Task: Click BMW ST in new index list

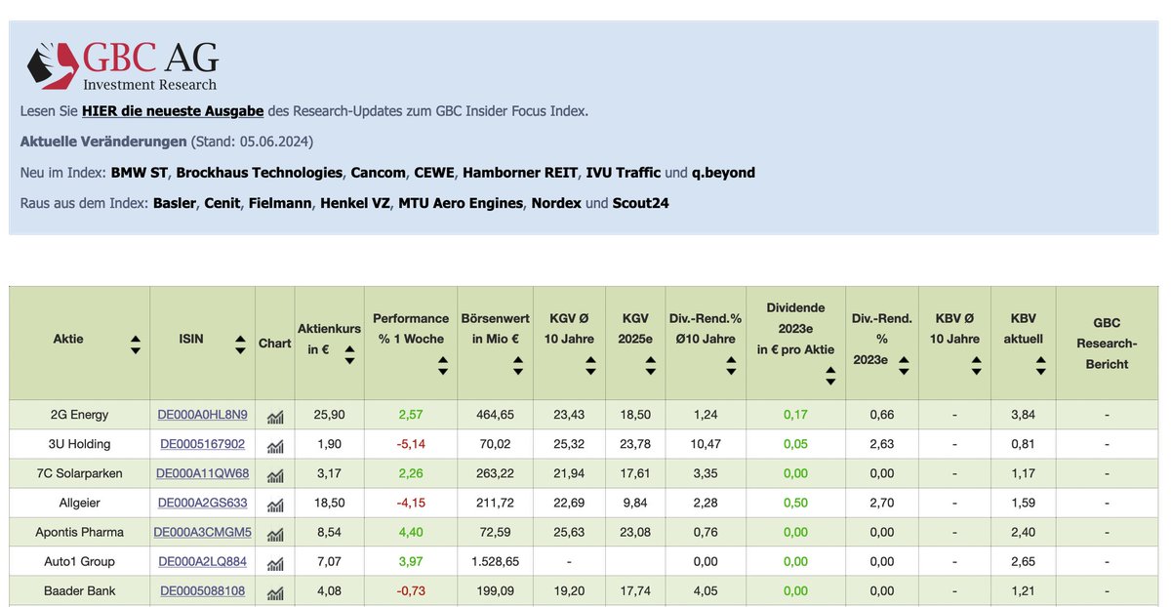Action: 141,173
